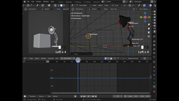Pause the animation playback

(88, 96)
